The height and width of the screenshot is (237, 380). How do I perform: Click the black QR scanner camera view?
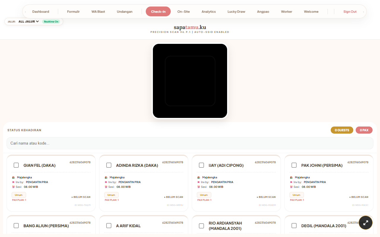190,81
